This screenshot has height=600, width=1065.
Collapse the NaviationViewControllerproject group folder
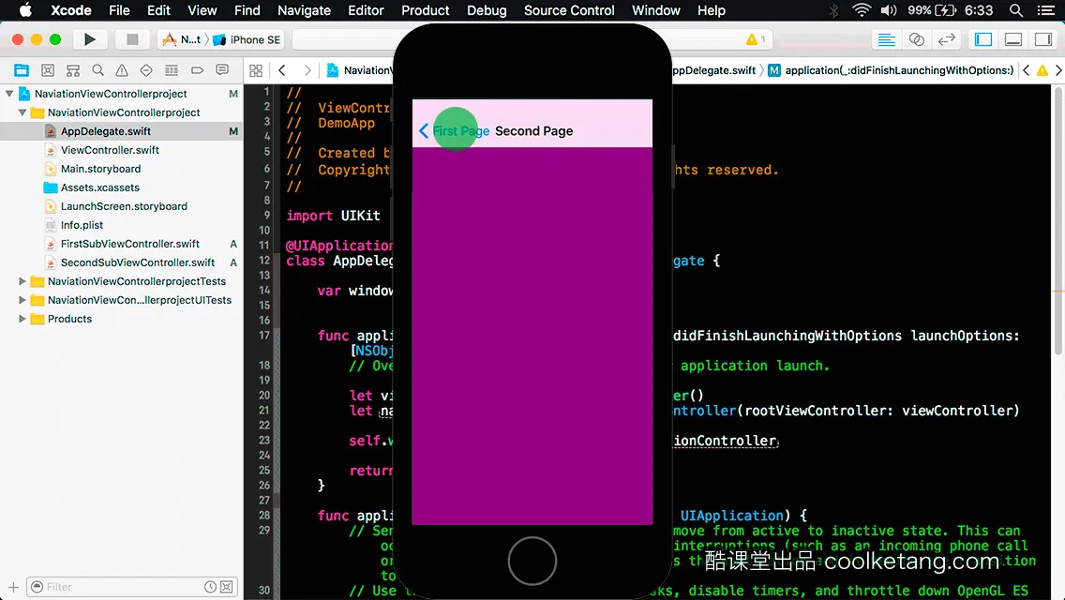click(22, 112)
